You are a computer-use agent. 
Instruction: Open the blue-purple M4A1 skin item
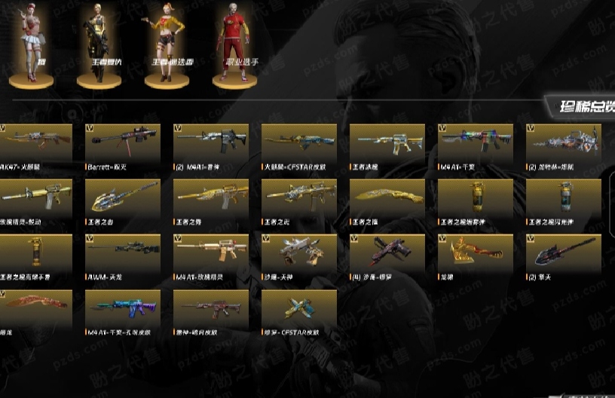coord(123,313)
